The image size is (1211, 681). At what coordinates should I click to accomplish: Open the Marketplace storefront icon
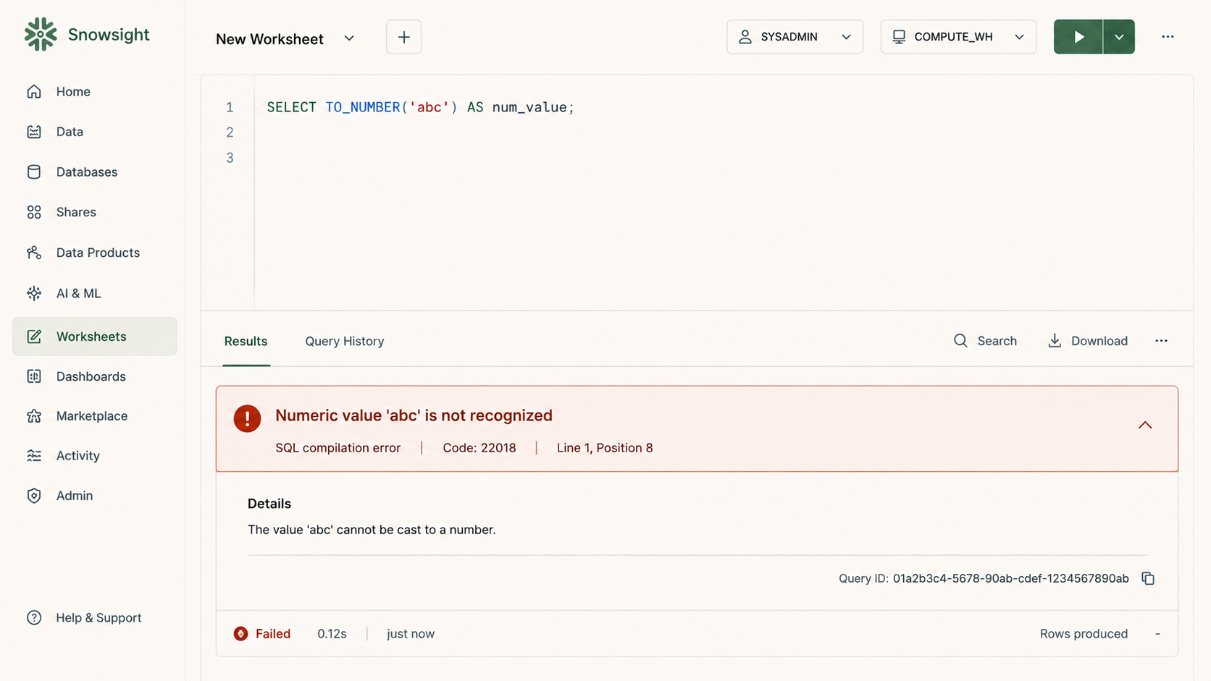[34, 416]
